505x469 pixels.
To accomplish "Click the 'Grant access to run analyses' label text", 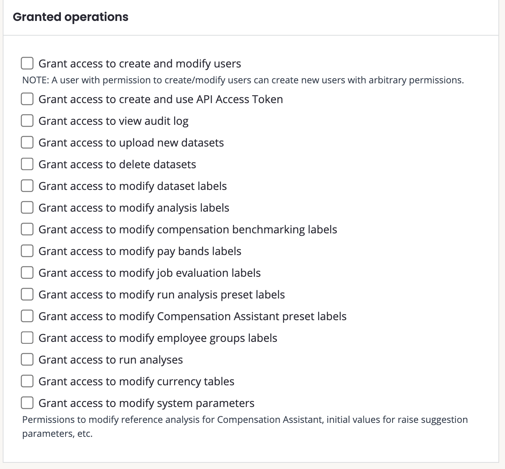I will pos(111,360).
